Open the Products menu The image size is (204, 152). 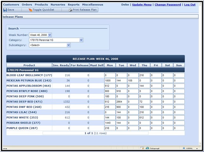pyautogui.click(x=41, y=5)
